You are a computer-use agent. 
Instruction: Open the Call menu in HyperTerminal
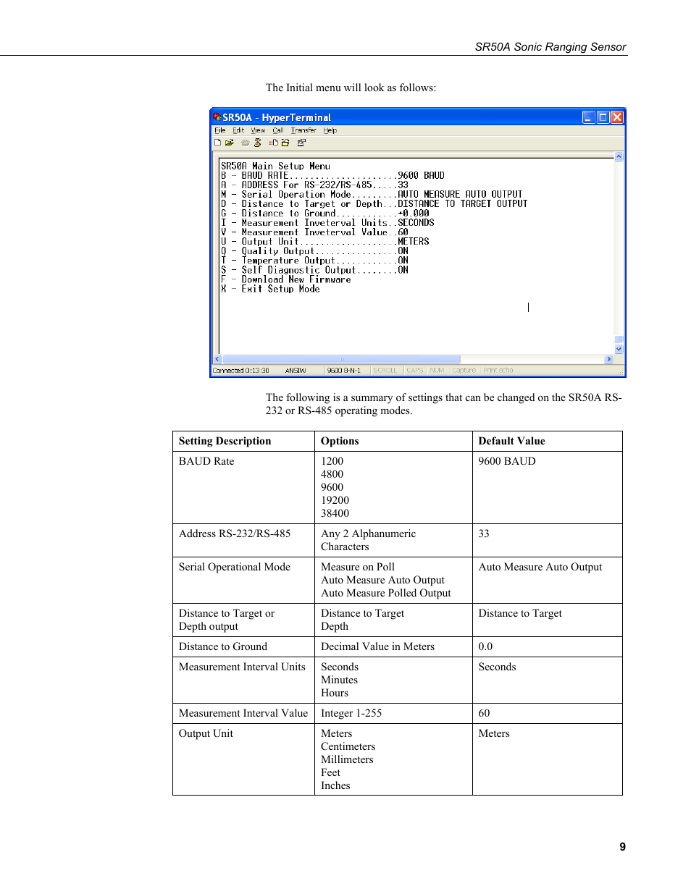tap(277, 130)
